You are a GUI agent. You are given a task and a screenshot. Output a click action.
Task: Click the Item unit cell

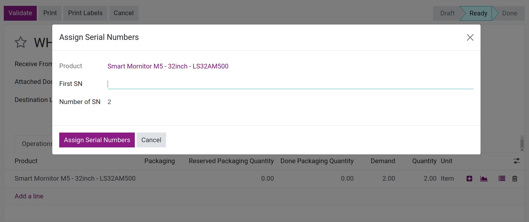[x=447, y=178]
